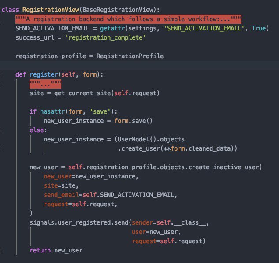Click the sender keyword argument
Viewport: 279px width, 263px height.
pyautogui.click(x=142, y=222)
